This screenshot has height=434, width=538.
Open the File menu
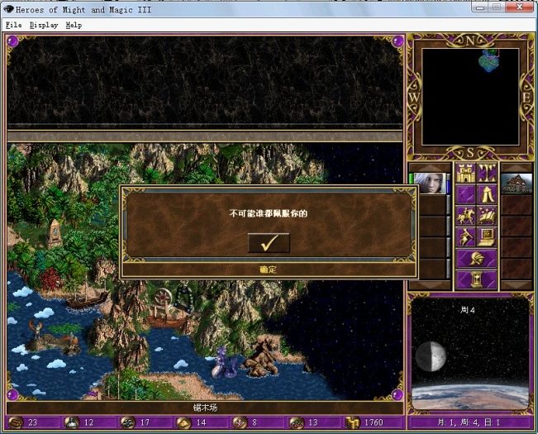point(14,25)
